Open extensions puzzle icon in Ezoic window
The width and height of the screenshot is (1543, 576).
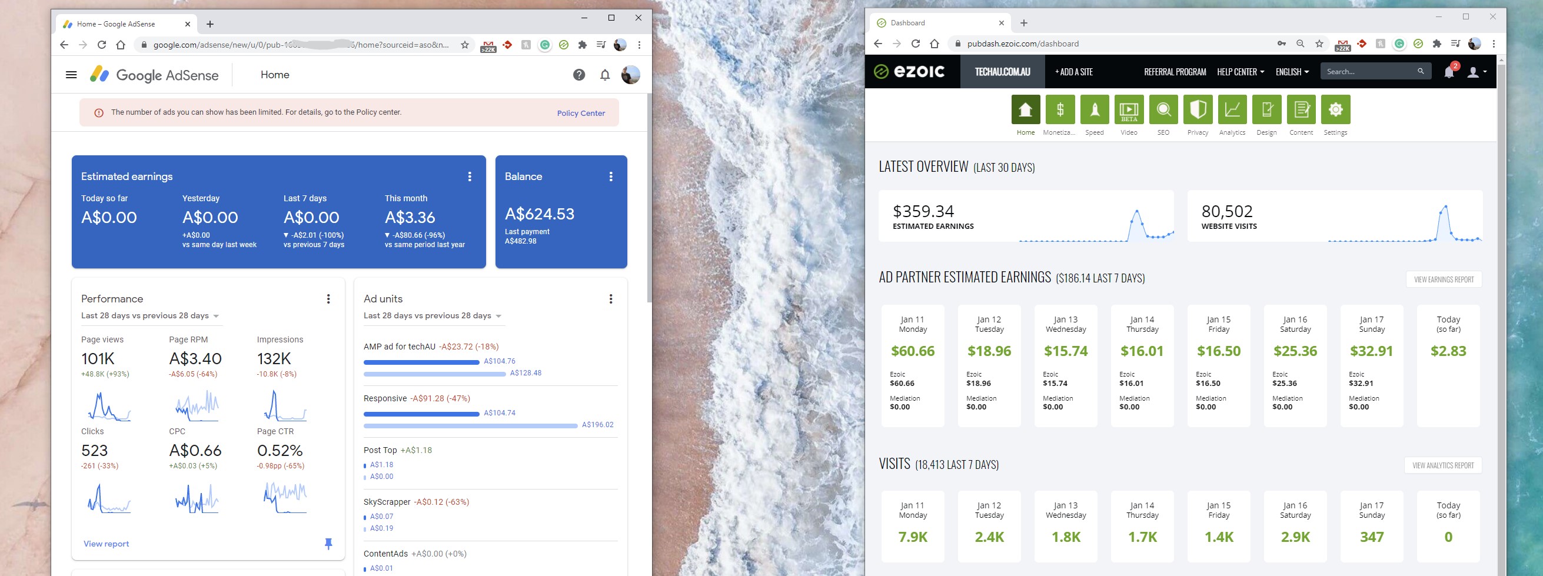pyautogui.click(x=1437, y=44)
